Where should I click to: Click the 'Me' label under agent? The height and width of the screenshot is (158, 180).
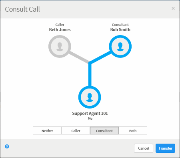[90, 118]
